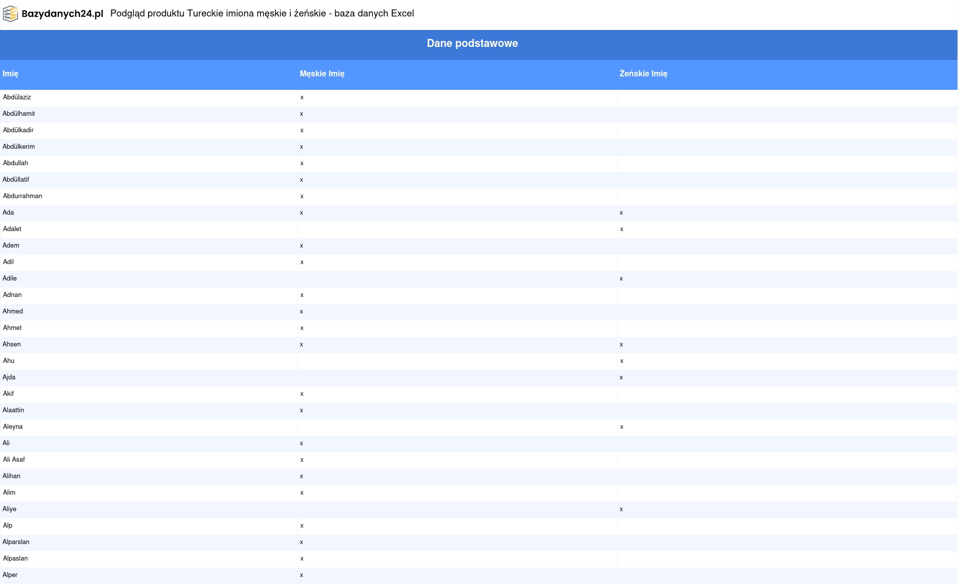
Task: Click the female x mark for Ada
Action: click(x=621, y=213)
